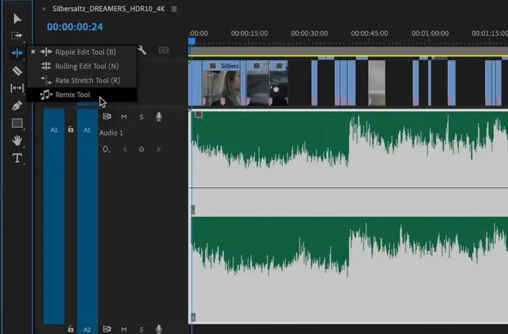Open timeline display settings wrench
This screenshot has height=334, width=508.
point(142,50)
